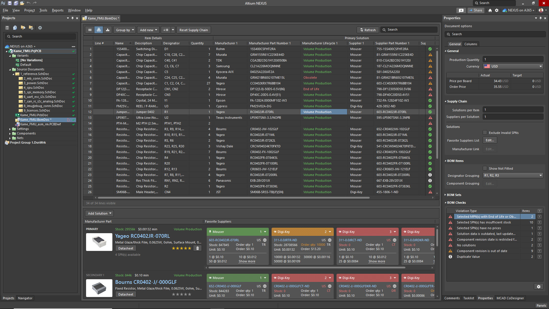Pin the Properties panel
The height and width of the screenshot is (309, 549).
(540, 18)
